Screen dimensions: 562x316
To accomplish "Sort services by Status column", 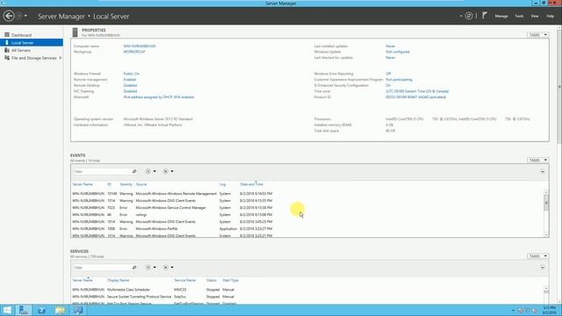I will (x=211, y=280).
